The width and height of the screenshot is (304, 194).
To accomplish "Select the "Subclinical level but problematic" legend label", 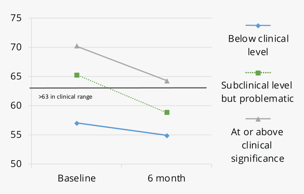I will pos(257,92).
